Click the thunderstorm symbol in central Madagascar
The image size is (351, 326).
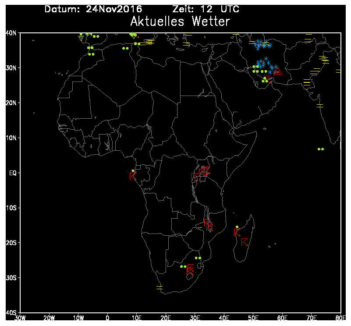pyautogui.click(x=245, y=242)
